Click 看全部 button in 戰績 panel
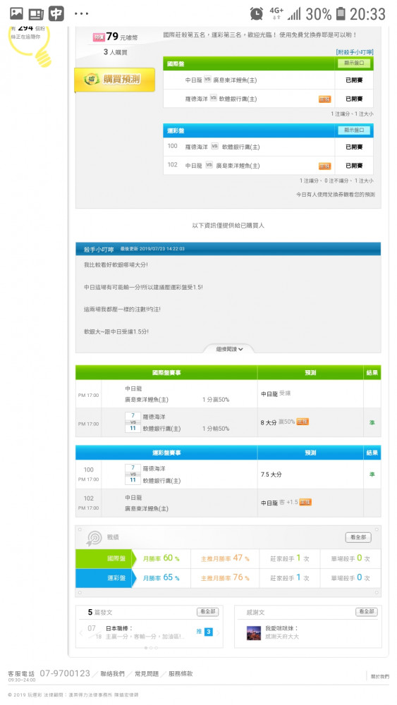 point(358,537)
